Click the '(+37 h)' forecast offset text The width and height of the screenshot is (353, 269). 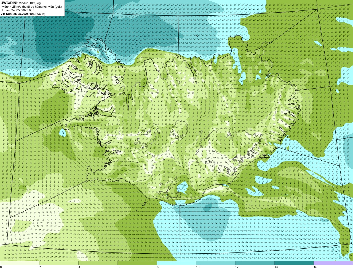click(40, 14)
